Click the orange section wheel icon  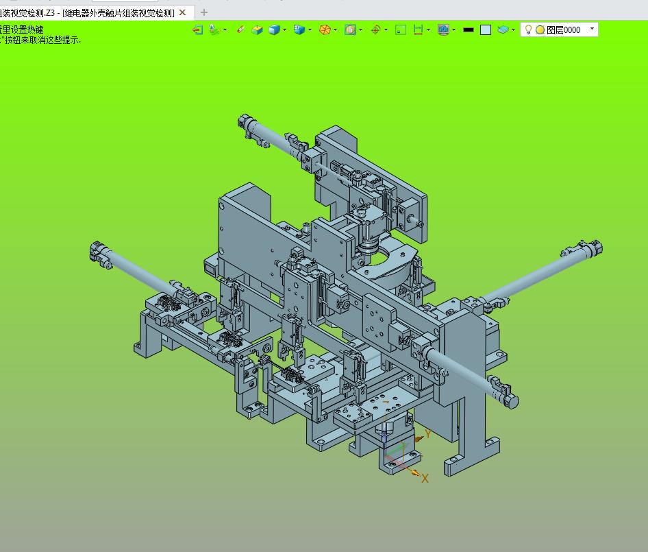325,29
